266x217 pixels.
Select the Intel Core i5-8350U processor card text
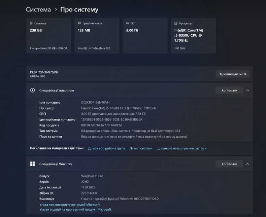point(189,35)
